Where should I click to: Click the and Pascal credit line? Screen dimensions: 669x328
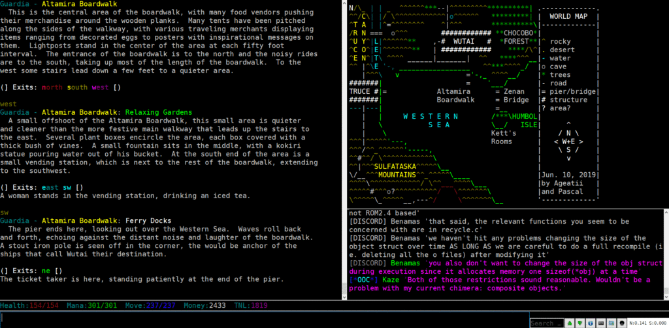point(562,192)
